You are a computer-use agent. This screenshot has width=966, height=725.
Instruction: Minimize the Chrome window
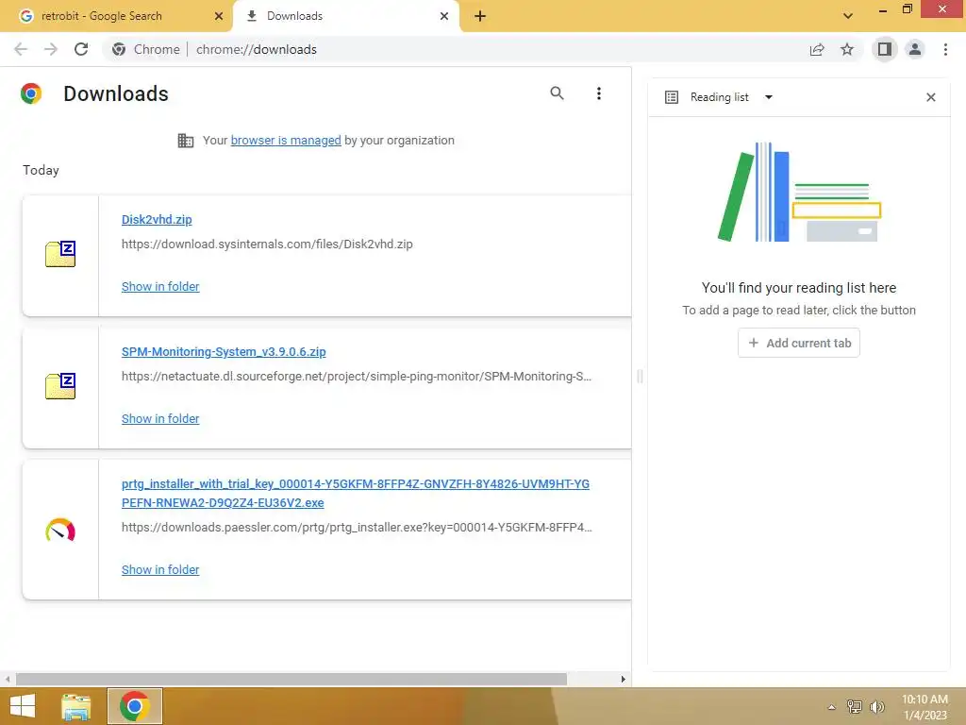883,9
